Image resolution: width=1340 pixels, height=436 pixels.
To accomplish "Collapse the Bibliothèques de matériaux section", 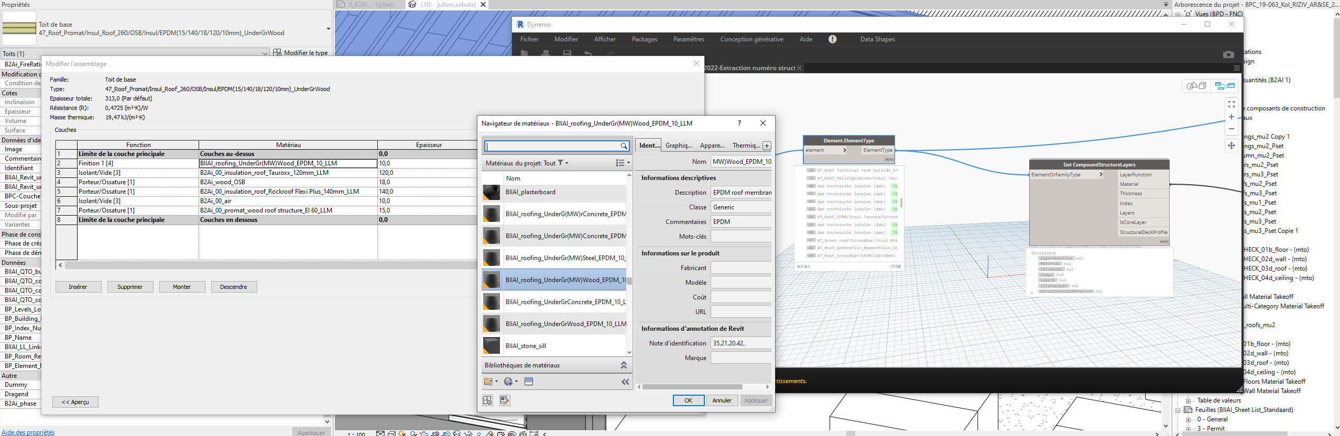I will [624, 365].
